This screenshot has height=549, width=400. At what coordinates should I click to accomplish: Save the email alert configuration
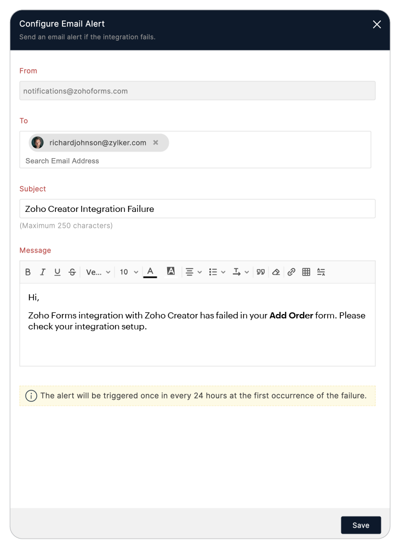point(361,525)
